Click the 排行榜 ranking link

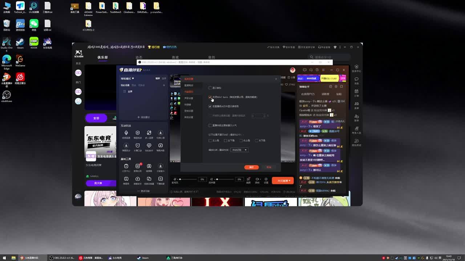click(154, 47)
